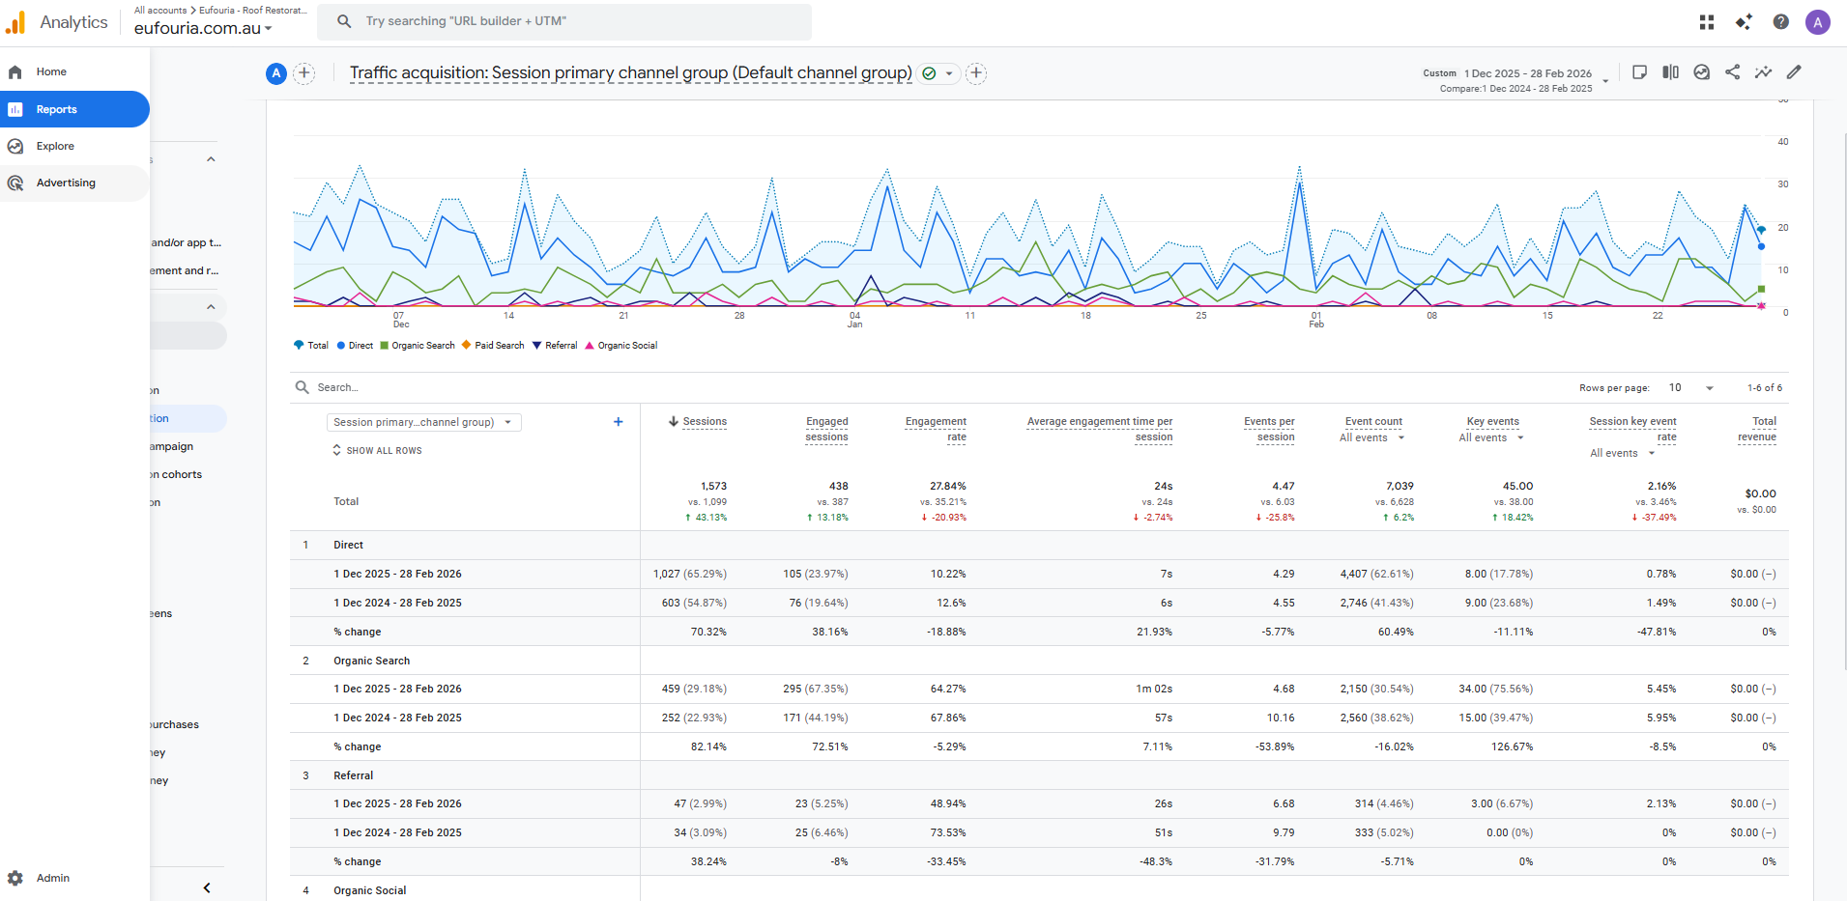Screen dimensions: 1847x901
Task: Open the eufouria.com.au property dropdown
Action: 203,28
